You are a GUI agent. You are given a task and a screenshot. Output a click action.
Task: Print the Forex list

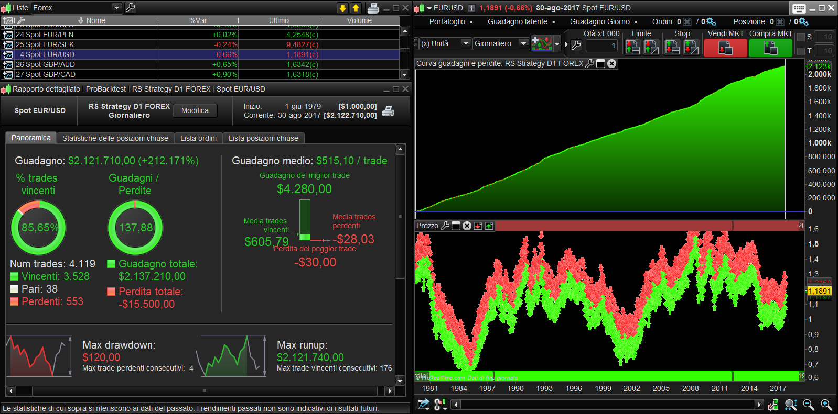(x=373, y=8)
